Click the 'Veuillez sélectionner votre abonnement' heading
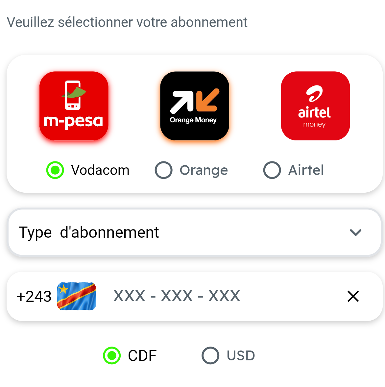 (127, 22)
